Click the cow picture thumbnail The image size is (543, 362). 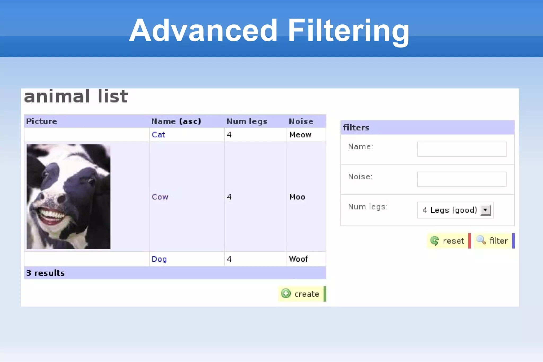68,197
